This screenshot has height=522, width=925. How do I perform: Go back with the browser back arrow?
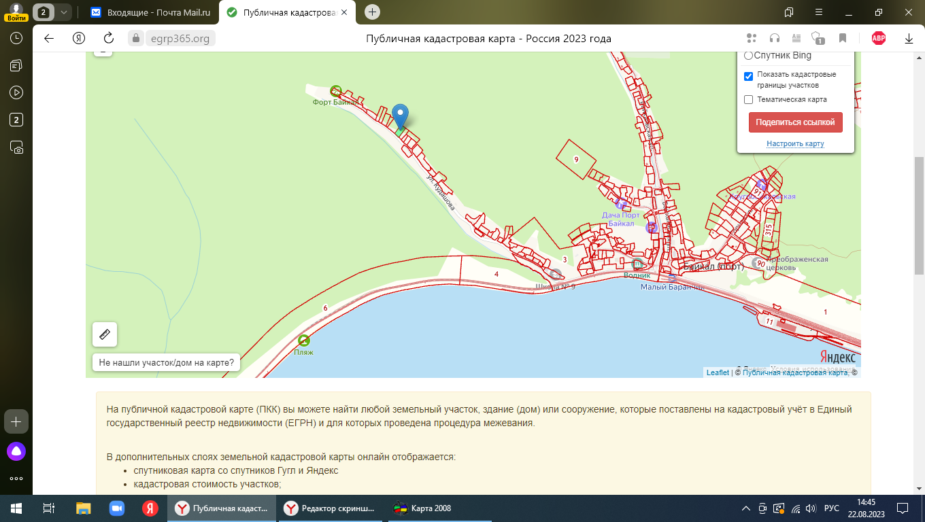point(49,39)
